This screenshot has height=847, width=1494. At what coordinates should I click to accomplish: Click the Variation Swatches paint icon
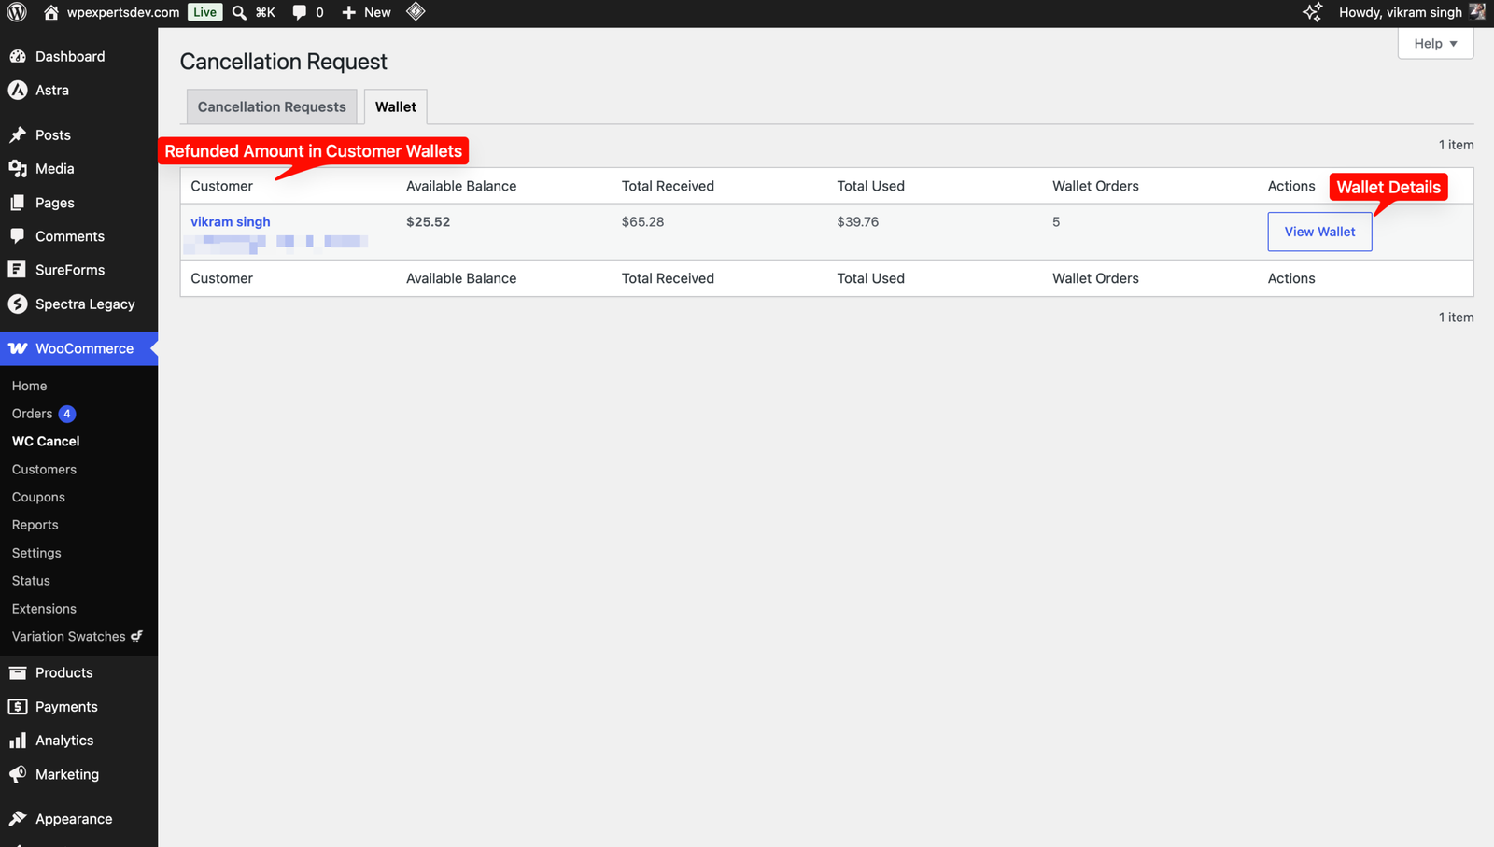coord(137,636)
